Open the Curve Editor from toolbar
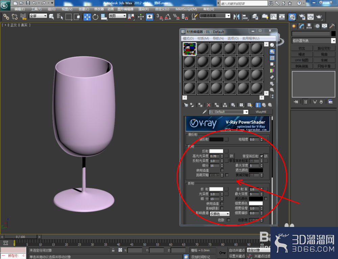Image resolution: width=338 pixels, height=259 pixels. [x=273, y=17]
